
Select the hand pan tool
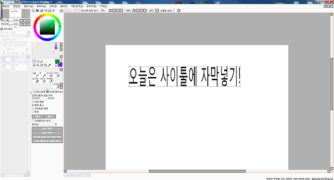45,65
